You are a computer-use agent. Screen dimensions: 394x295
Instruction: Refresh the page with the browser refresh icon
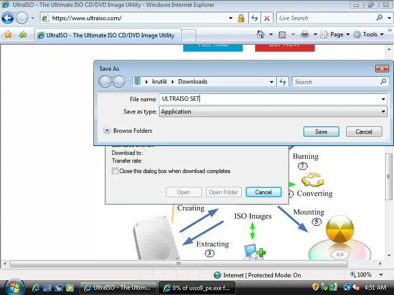(255, 18)
